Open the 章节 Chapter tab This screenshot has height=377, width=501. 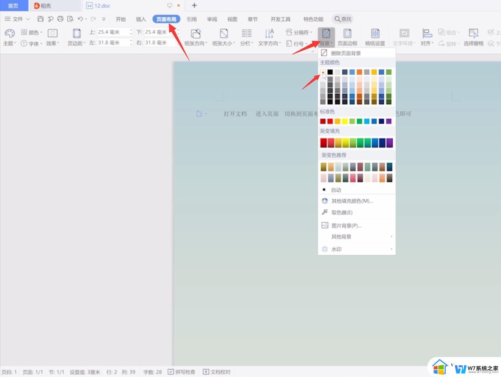252,19
